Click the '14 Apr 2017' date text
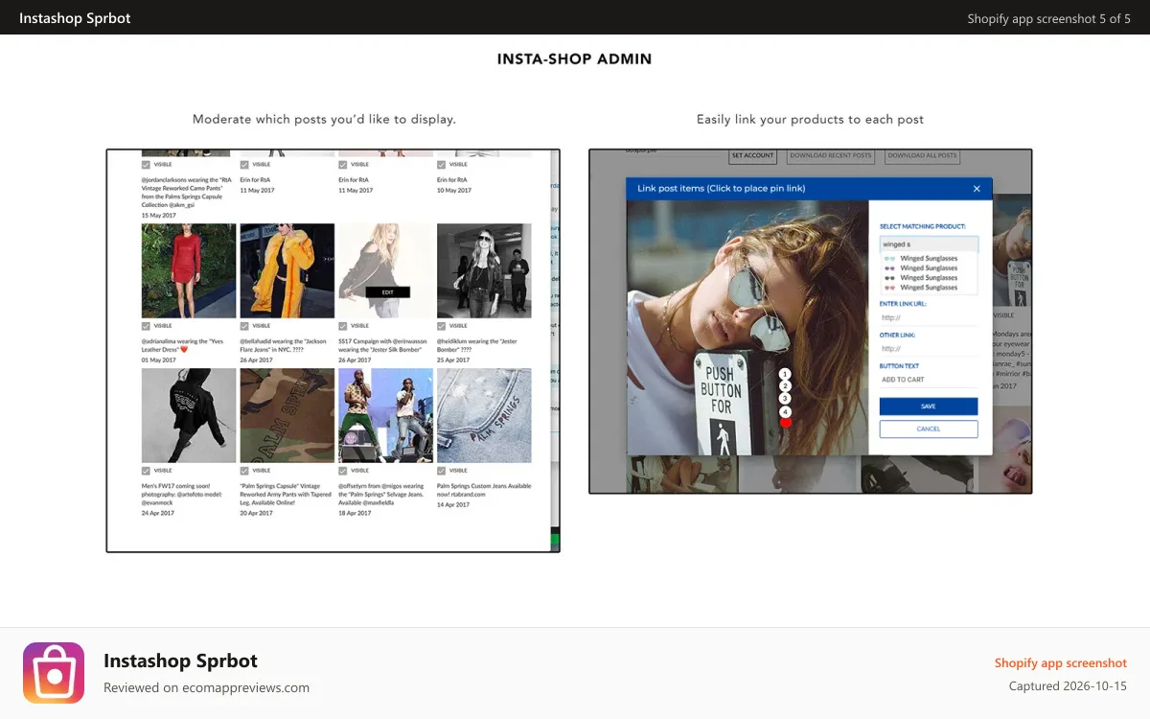 click(x=453, y=504)
